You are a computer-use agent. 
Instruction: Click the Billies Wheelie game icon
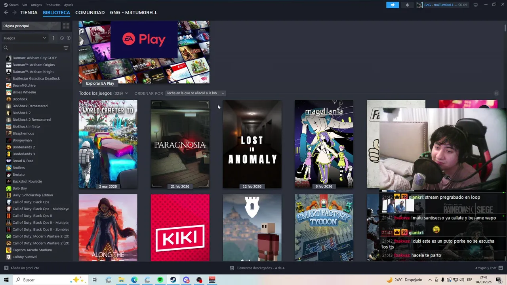coord(9,92)
